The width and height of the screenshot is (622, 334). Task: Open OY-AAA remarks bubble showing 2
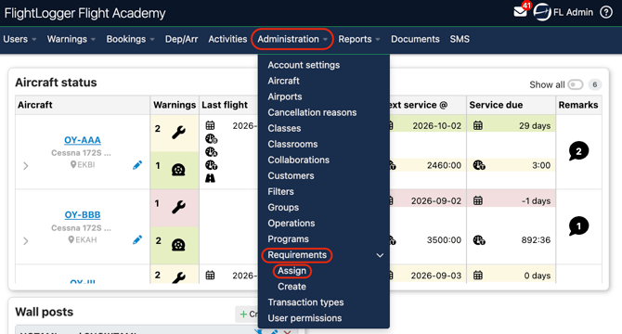[x=578, y=151]
